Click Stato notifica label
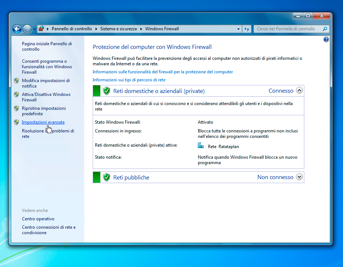Image resolution: width=343 pixels, height=267 pixels. pyautogui.click(x=108, y=157)
